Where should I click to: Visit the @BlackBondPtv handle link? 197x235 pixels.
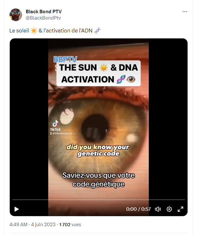point(43,18)
